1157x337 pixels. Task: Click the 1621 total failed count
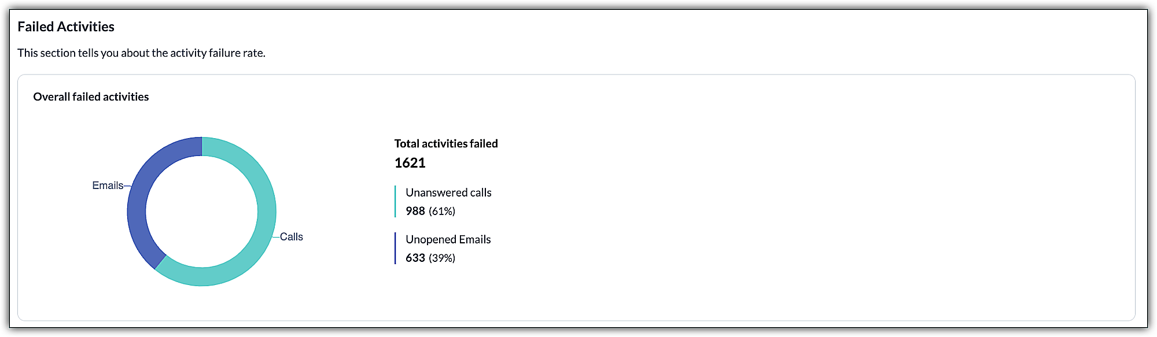tap(410, 163)
